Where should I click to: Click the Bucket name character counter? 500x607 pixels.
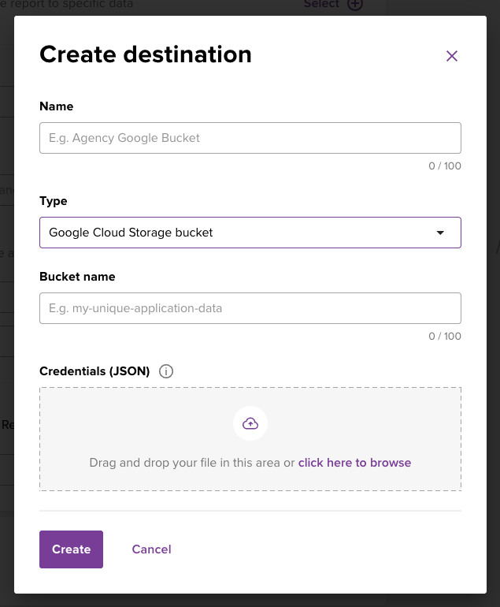click(445, 337)
